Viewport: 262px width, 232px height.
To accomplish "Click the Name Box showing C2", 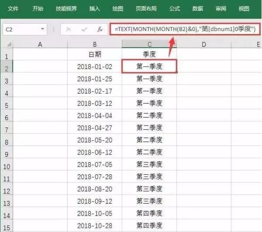I will pos(25,29).
